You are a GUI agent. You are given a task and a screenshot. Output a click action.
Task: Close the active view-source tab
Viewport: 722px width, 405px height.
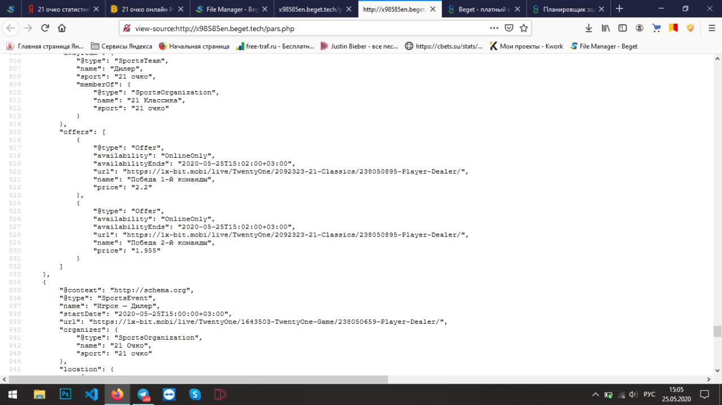[x=433, y=9]
